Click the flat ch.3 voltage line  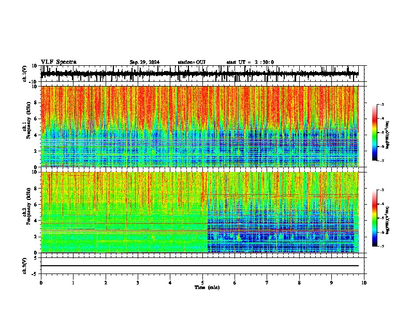pos(199,266)
